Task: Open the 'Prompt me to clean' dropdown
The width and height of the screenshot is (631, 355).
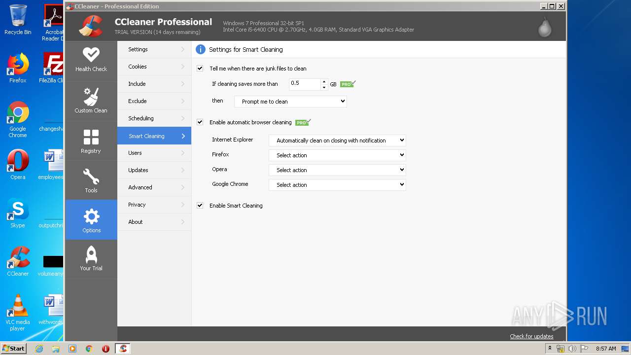Action: tap(290, 102)
